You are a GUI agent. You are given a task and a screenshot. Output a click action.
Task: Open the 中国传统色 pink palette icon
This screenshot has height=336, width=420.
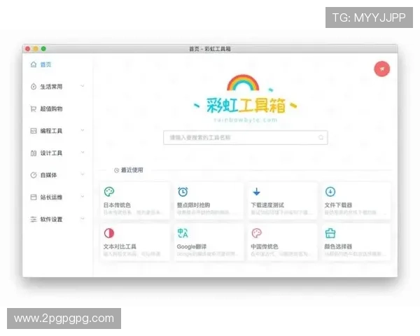[257, 233]
